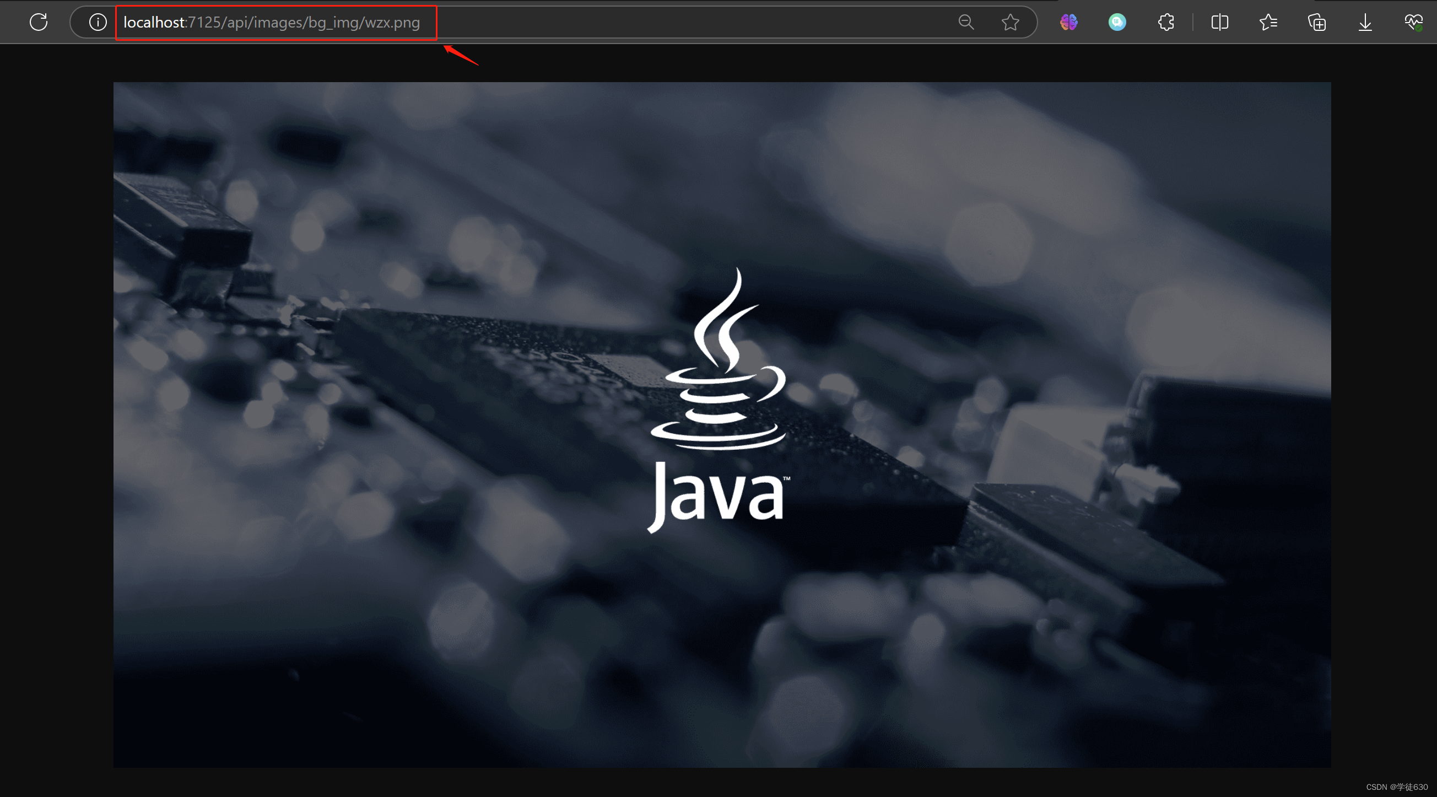Viewport: 1437px width, 797px height.
Task: Open the Collections panel
Action: pyautogui.click(x=1316, y=23)
